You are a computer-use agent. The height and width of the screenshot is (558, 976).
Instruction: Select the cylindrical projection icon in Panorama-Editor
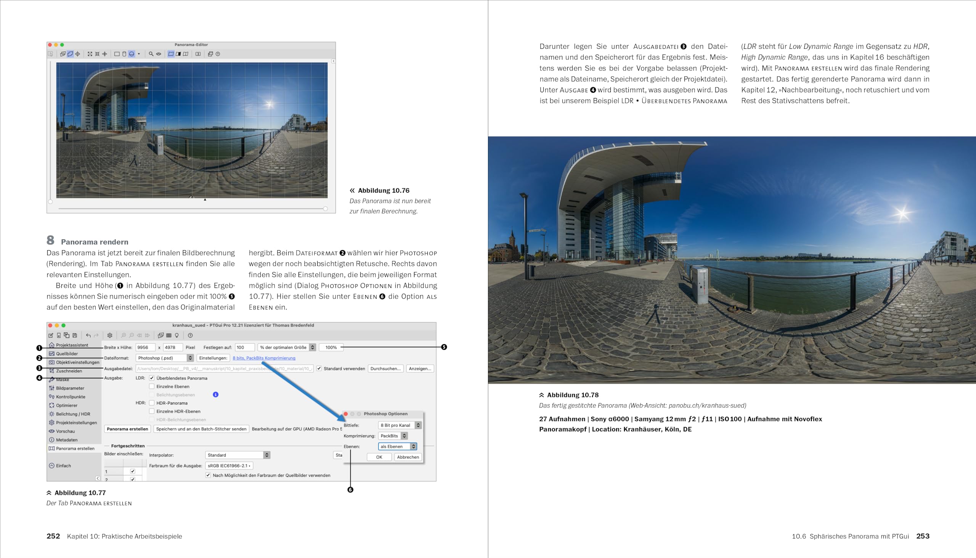124,54
